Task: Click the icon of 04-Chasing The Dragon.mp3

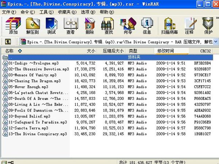Action: pyautogui.click(x=5, y=81)
